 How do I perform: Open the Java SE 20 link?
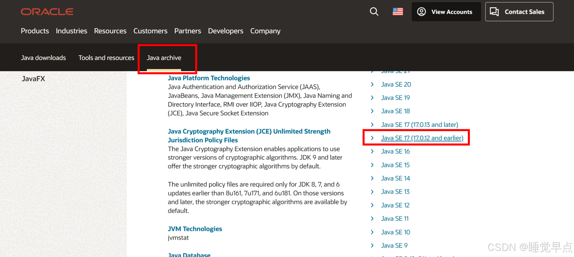pyautogui.click(x=396, y=84)
